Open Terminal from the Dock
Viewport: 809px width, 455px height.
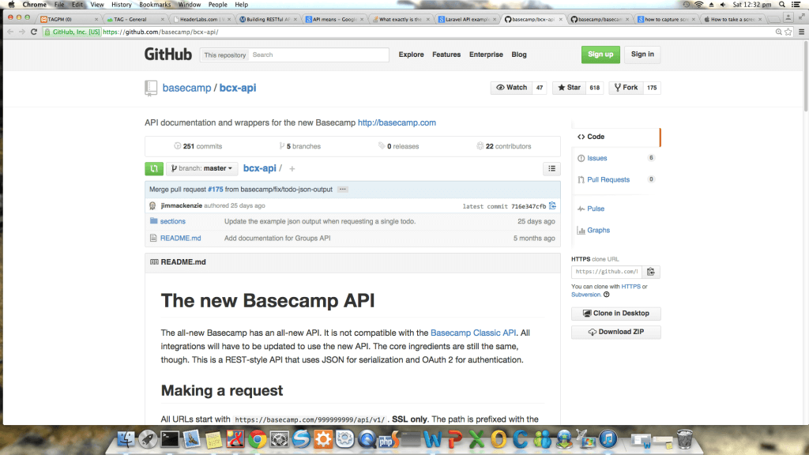(x=170, y=439)
